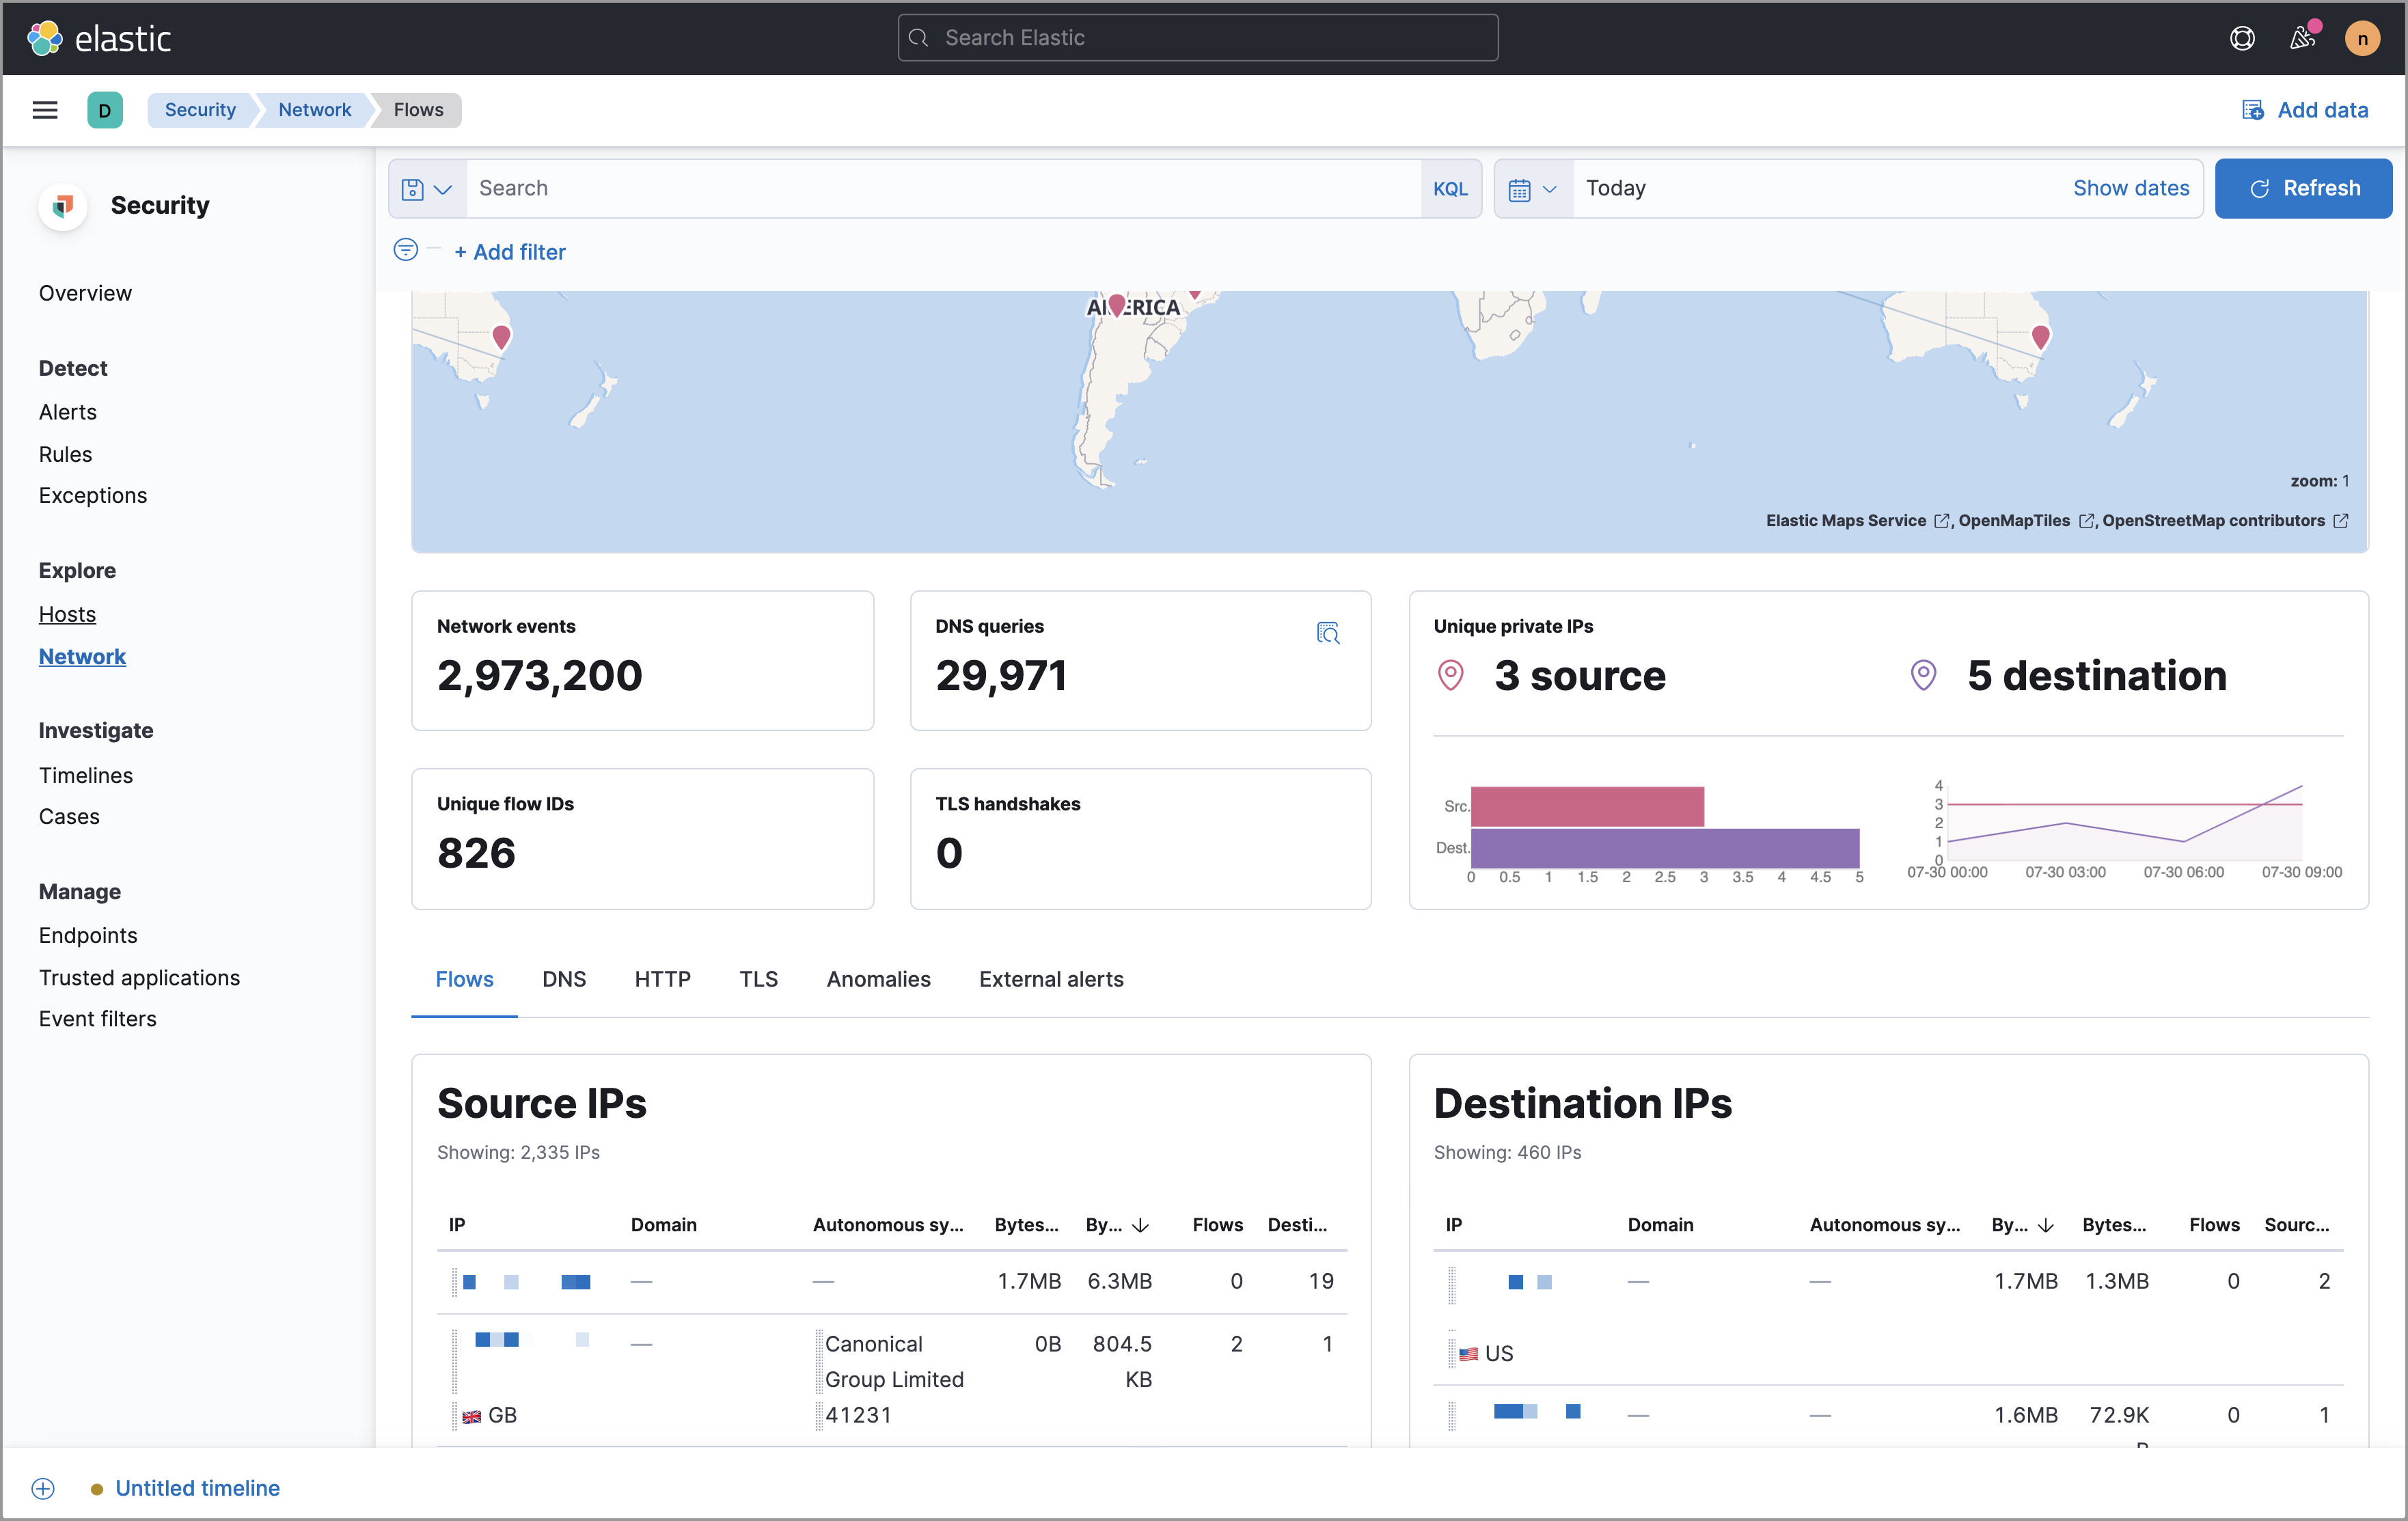Toggle the date range with Show dates
This screenshot has height=1521, width=2408.
point(2131,187)
